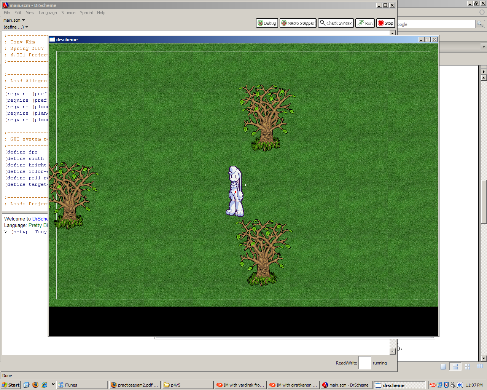Open the Language menu
Viewport: 487px width, 390px height.
point(48,13)
